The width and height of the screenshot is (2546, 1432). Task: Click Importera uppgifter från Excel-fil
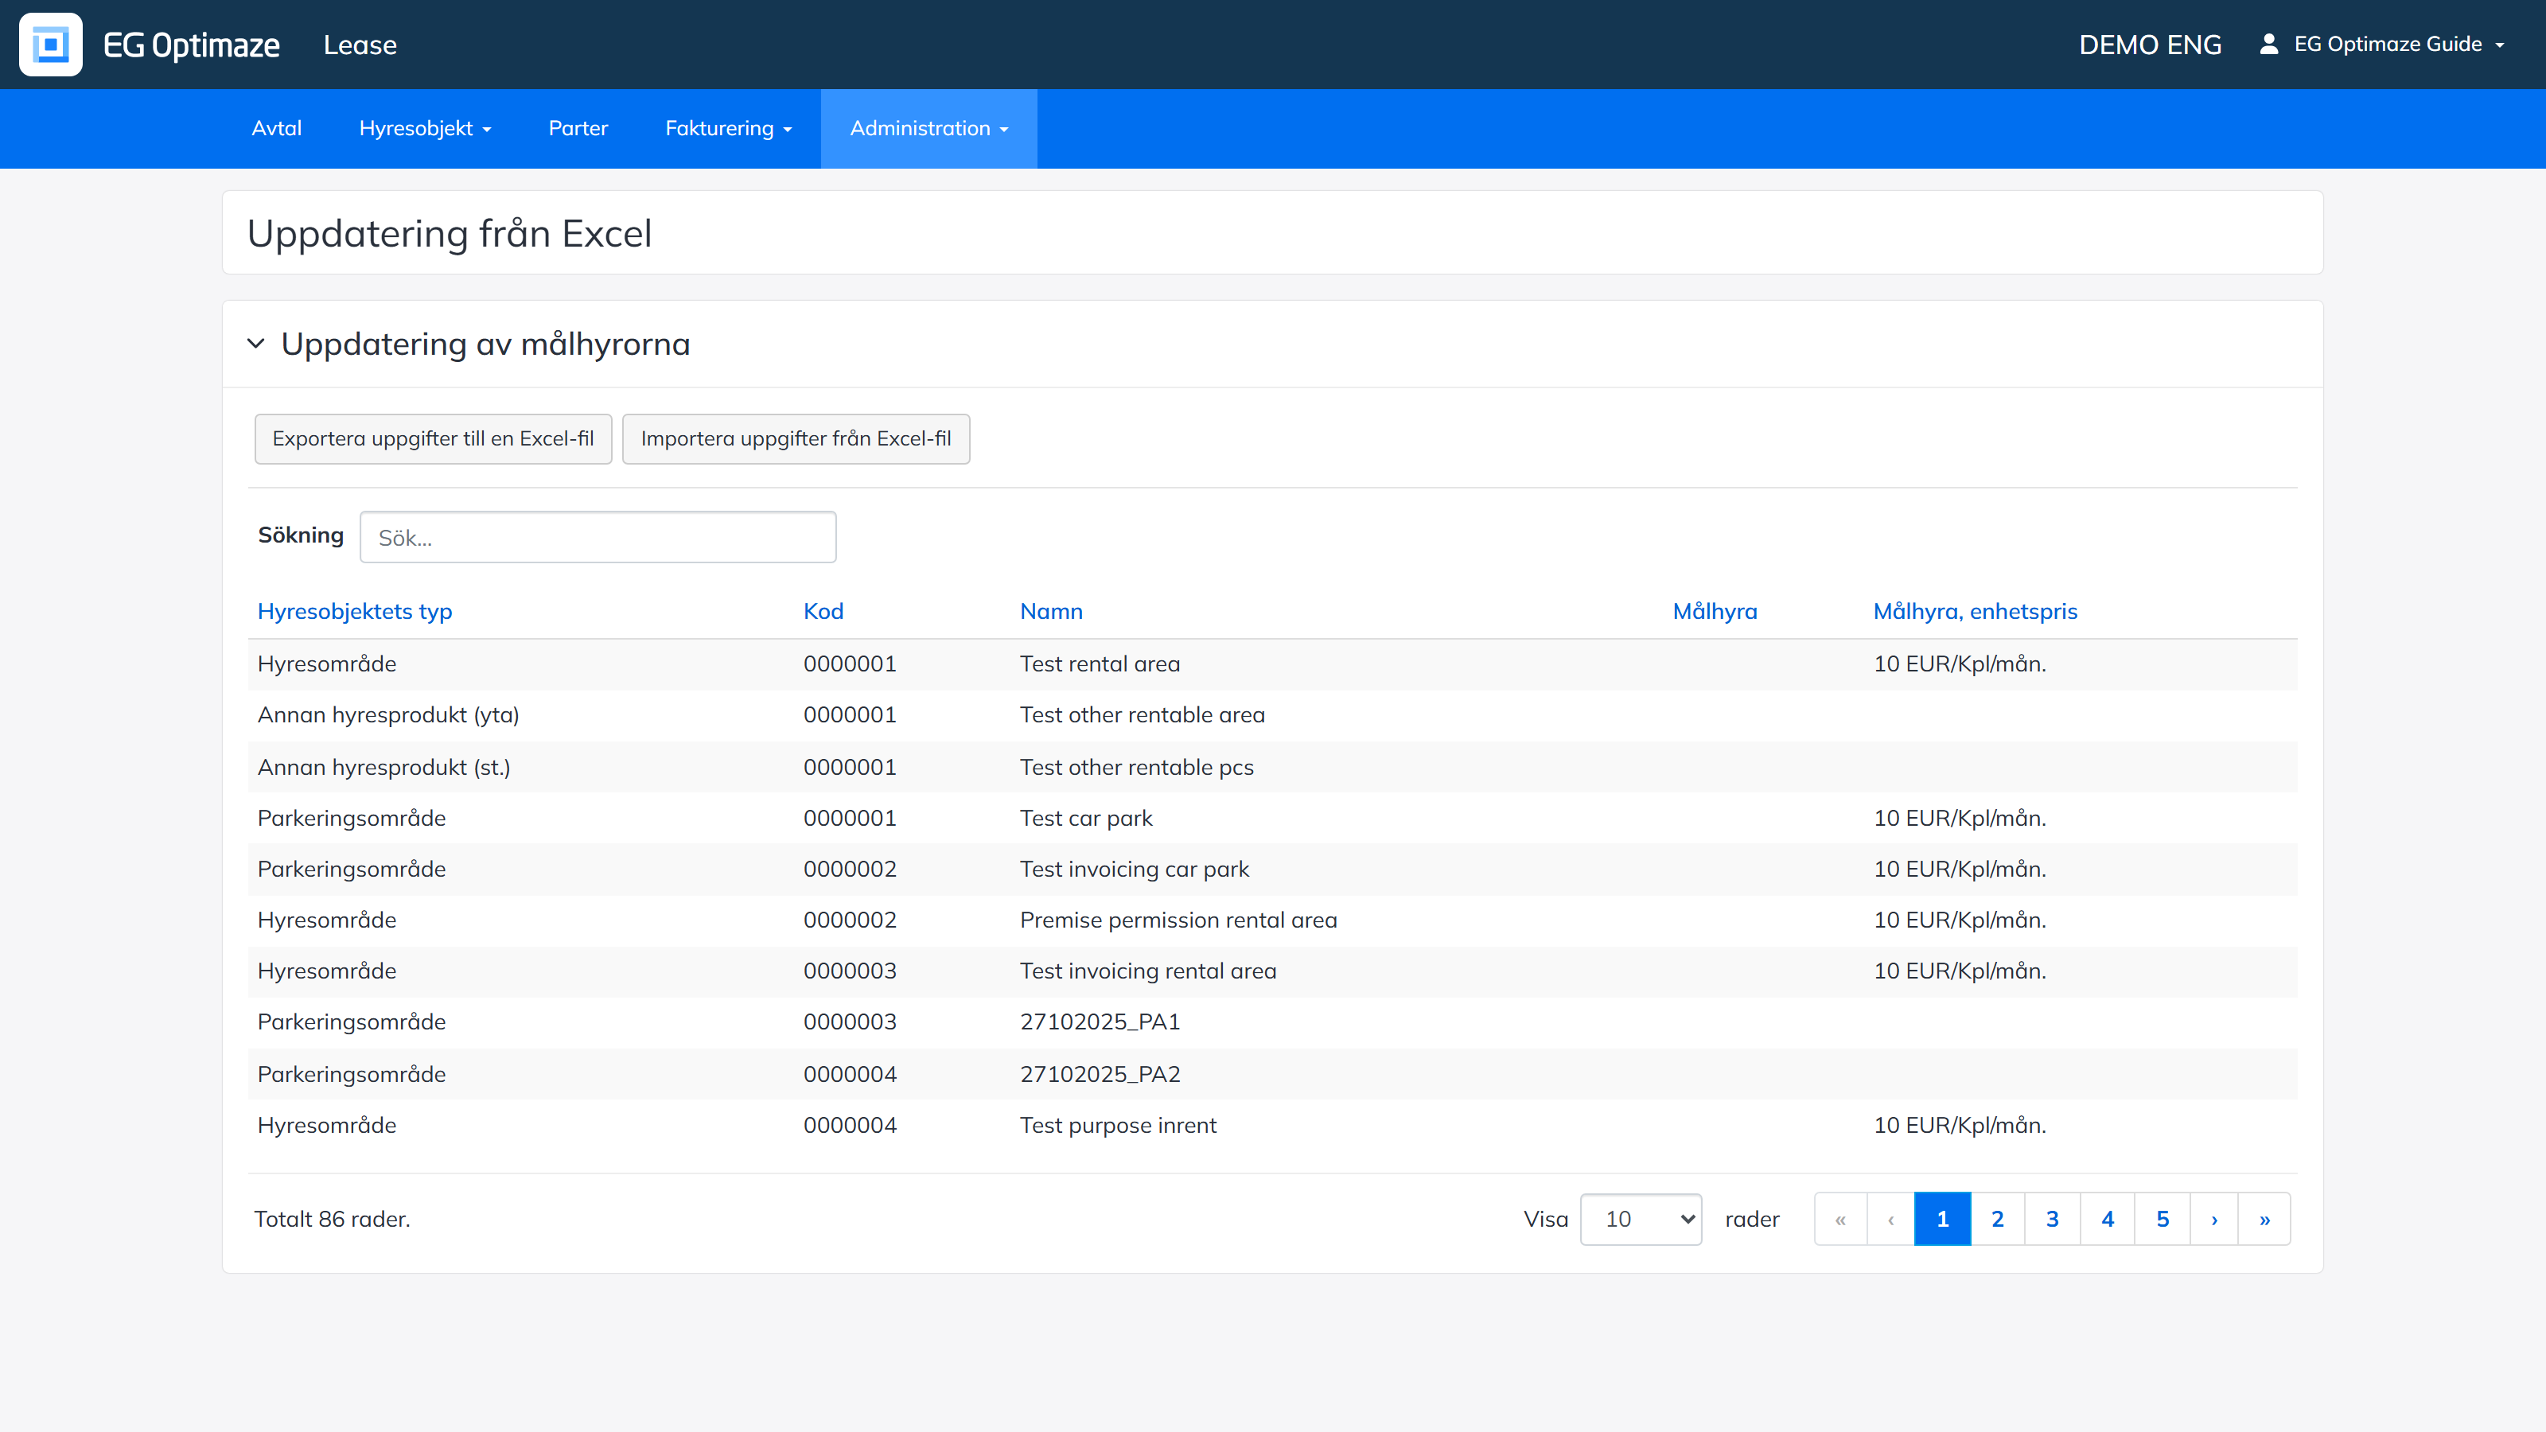coord(796,439)
